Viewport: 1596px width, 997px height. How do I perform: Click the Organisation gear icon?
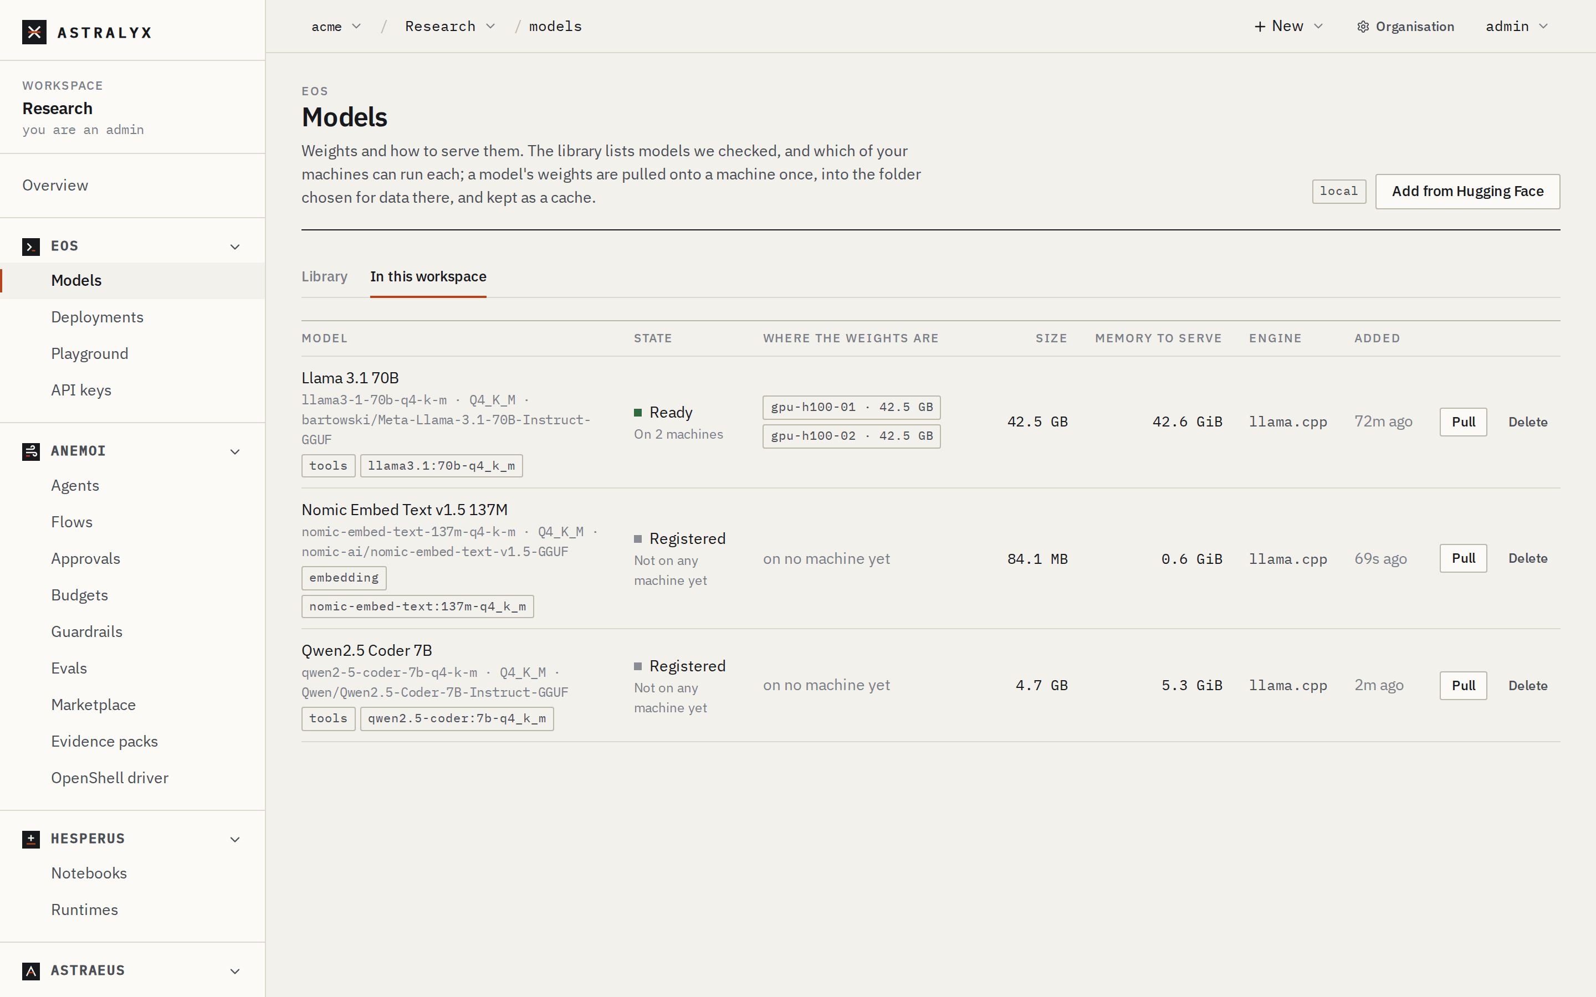click(x=1363, y=27)
